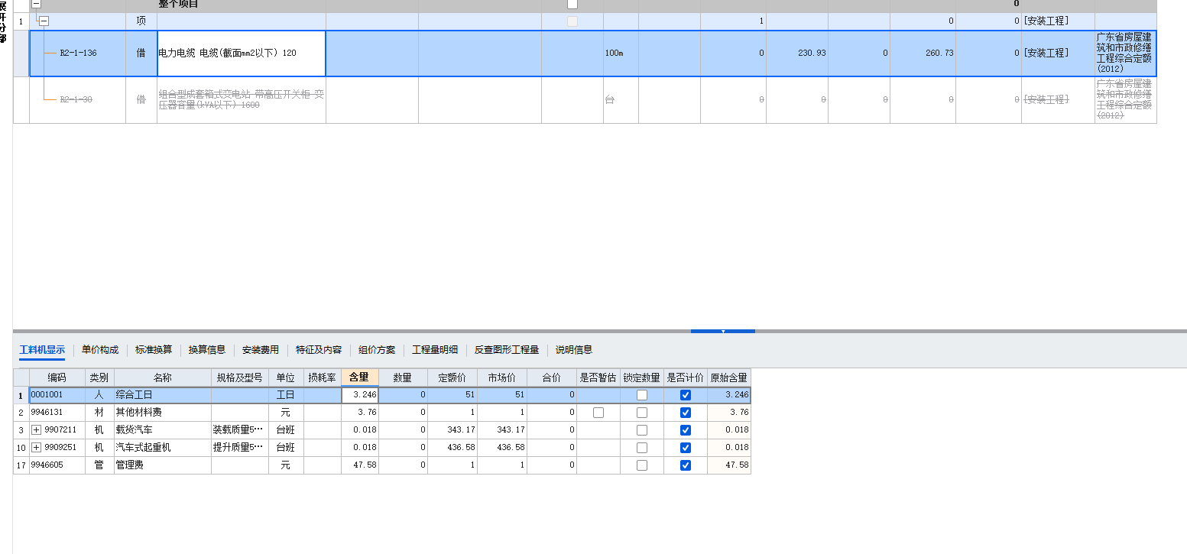This screenshot has height=554, width=1187.
Task: Click the 名称 column header
Action: click(x=163, y=377)
